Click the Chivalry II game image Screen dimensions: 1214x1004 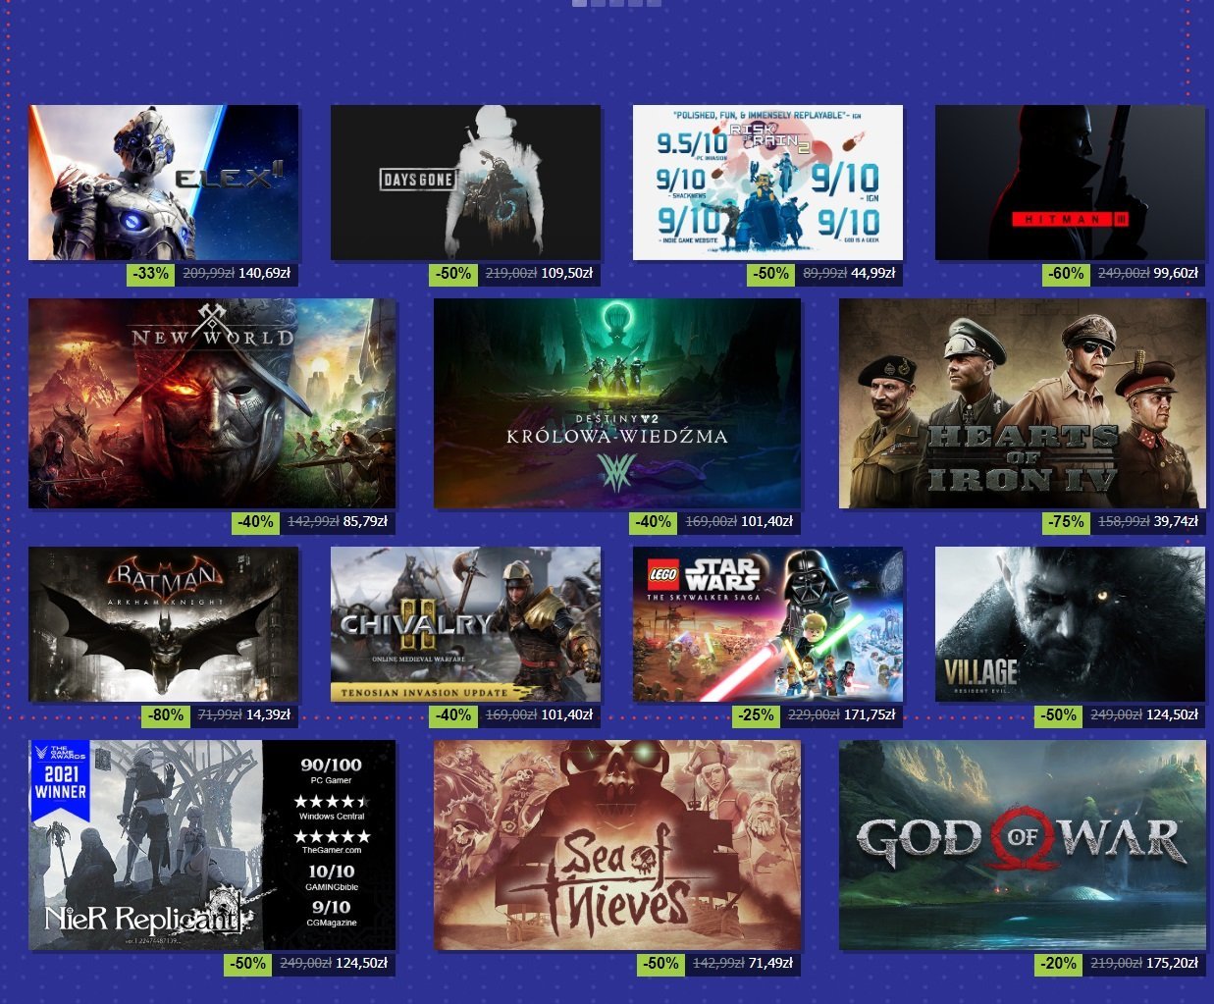(465, 624)
